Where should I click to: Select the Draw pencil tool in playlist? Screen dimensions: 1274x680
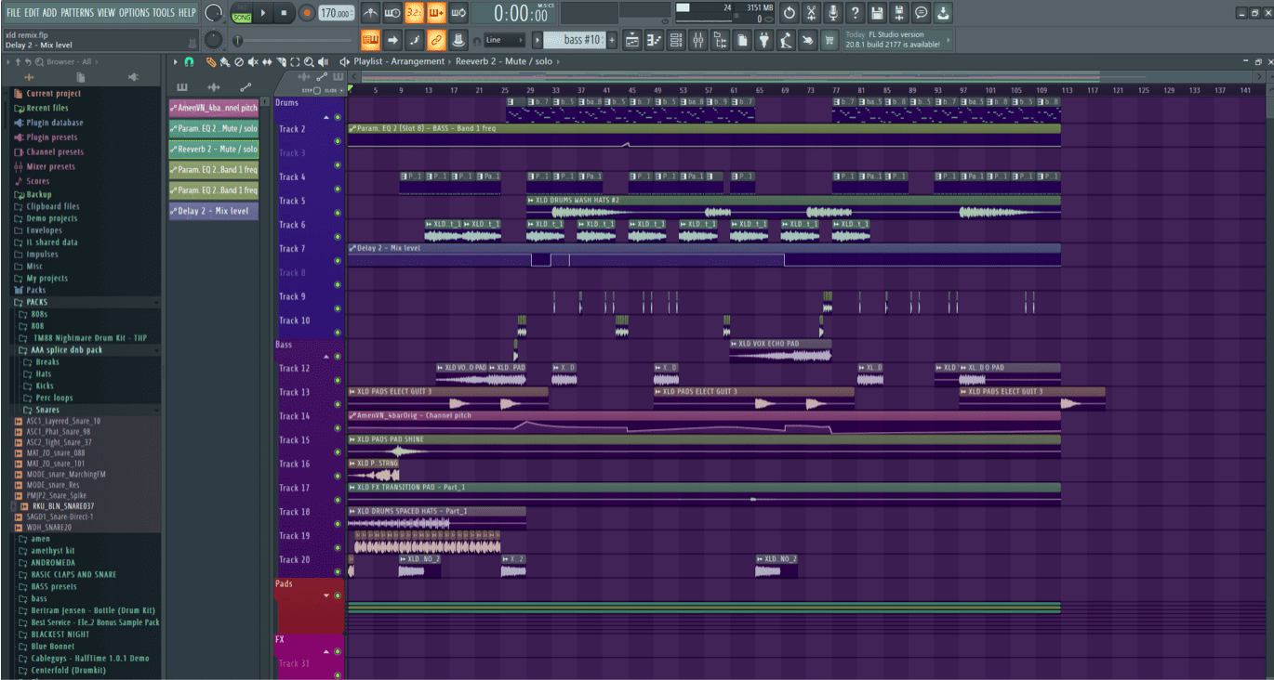tap(211, 62)
